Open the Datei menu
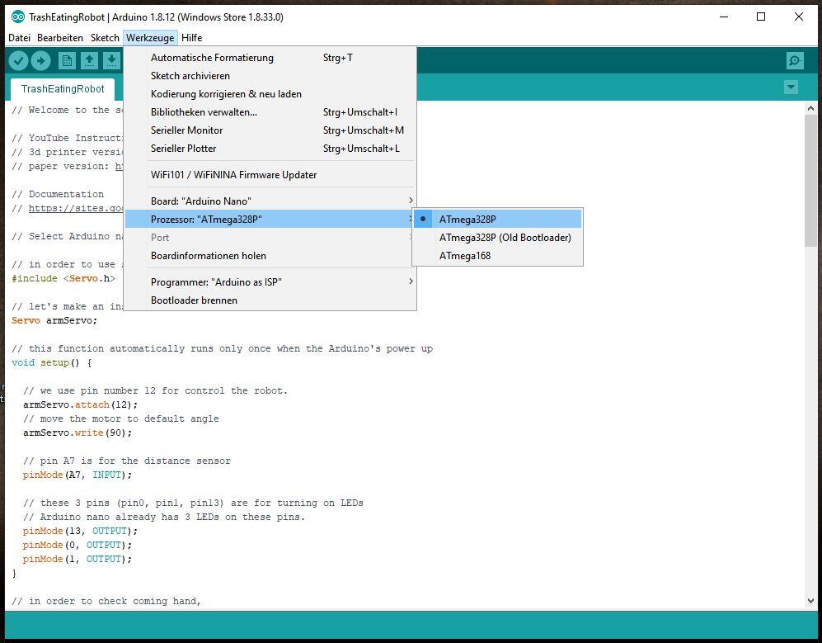This screenshot has width=822, height=643. [x=19, y=38]
